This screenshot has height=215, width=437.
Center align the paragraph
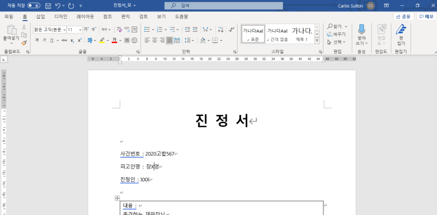155,41
